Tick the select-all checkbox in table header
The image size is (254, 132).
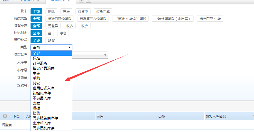[5, 116]
